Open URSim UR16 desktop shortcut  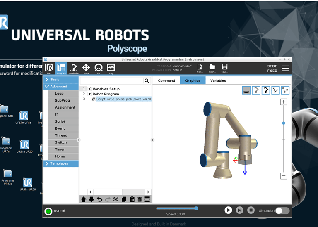pyautogui.click(x=24, y=118)
